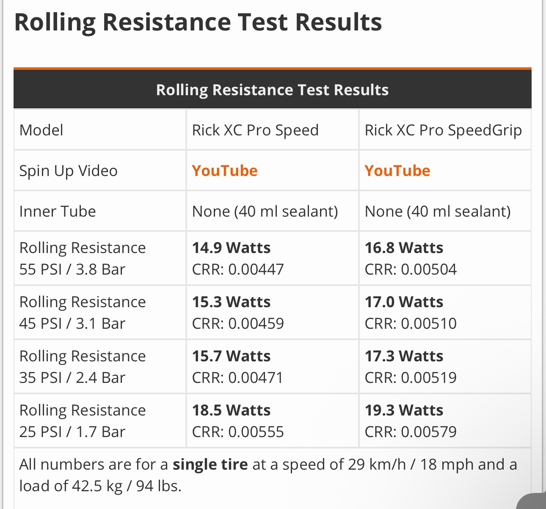Viewport: 546px width, 509px height.
Task: Click the Rick XC Pro SpeedGrip model name
Action: [443, 130]
